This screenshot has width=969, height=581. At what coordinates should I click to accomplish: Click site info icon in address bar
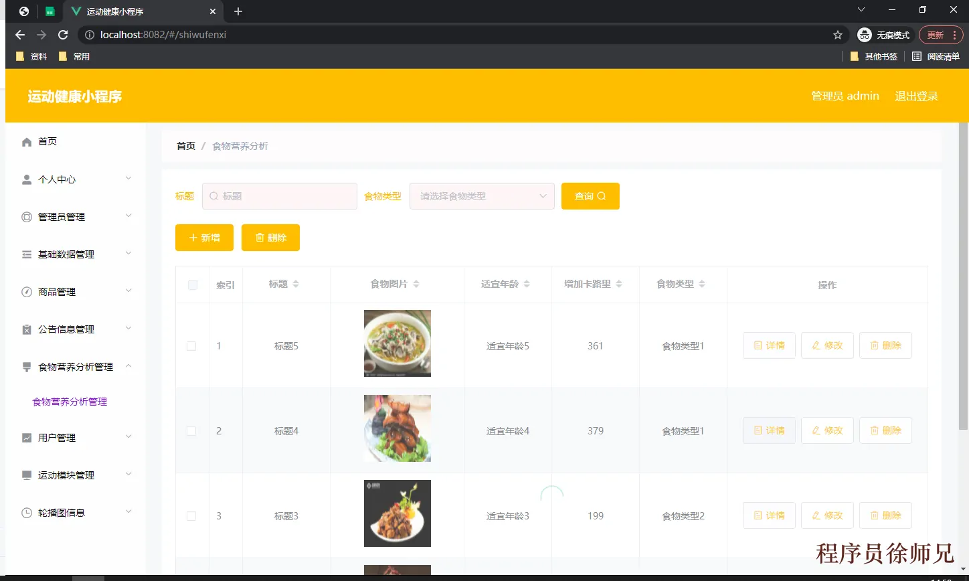coord(90,35)
